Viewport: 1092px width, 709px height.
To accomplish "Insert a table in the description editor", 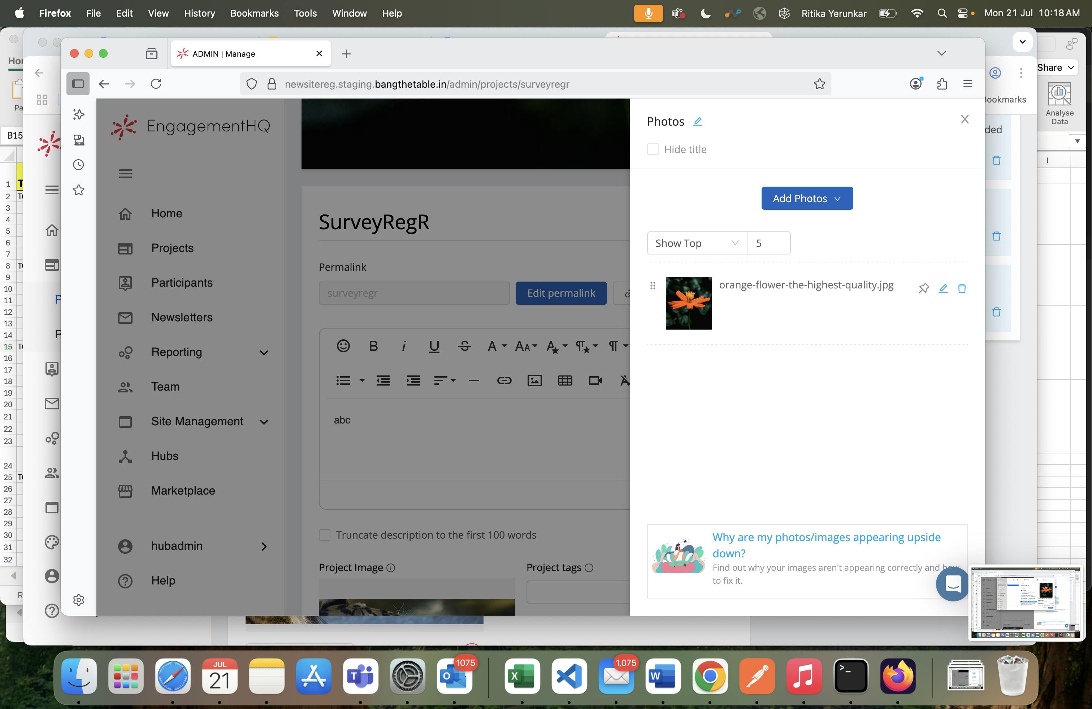I will (x=565, y=380).
